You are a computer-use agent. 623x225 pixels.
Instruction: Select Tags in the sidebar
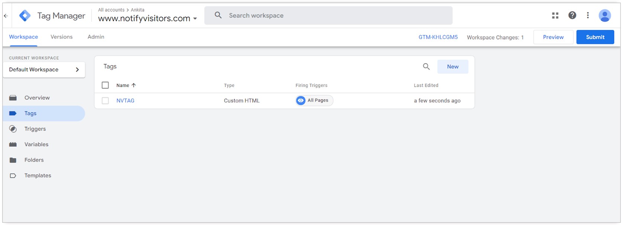(x=44, y=113)
